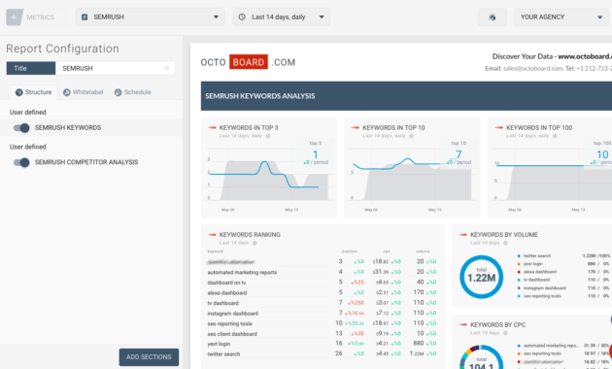Switch to the Whitelabel tab
This screenshot has width=612, height=369.
84,92
